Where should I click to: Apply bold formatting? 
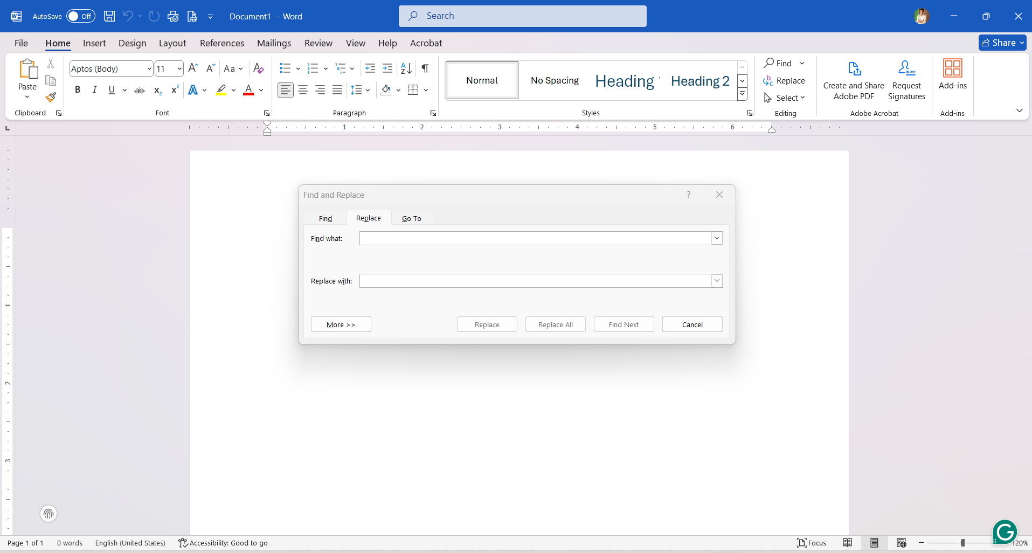77,90
